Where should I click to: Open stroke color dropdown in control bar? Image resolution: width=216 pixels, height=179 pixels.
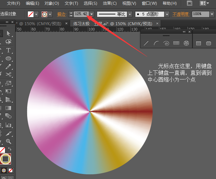[x=50, y=14]
